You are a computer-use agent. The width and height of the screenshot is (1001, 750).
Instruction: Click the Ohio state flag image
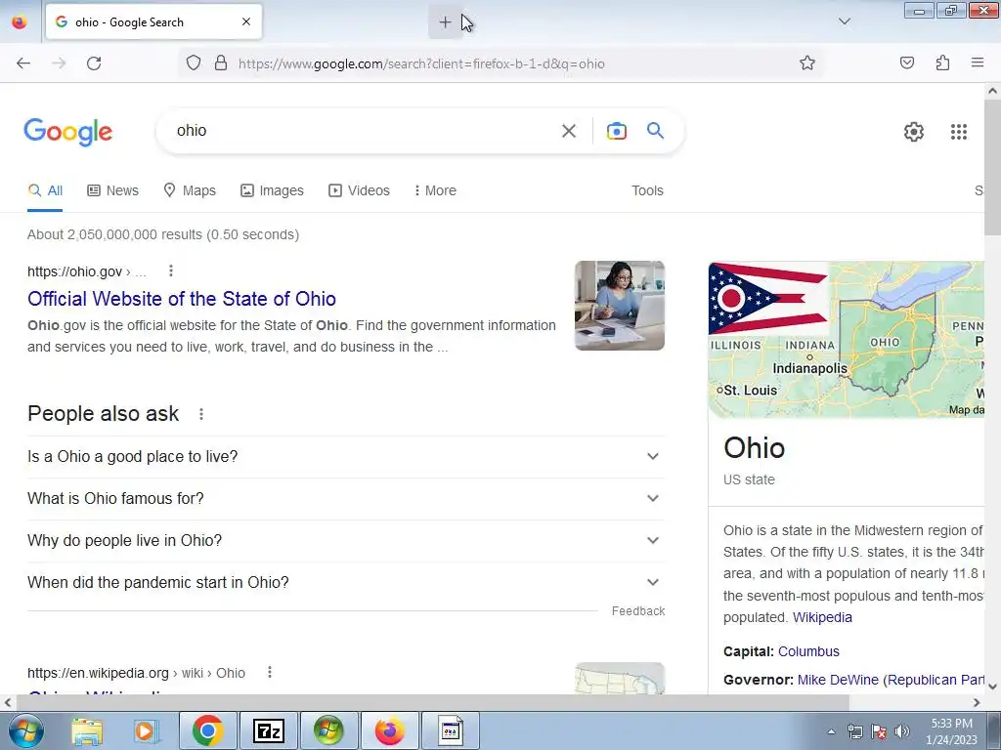(768, 299)
